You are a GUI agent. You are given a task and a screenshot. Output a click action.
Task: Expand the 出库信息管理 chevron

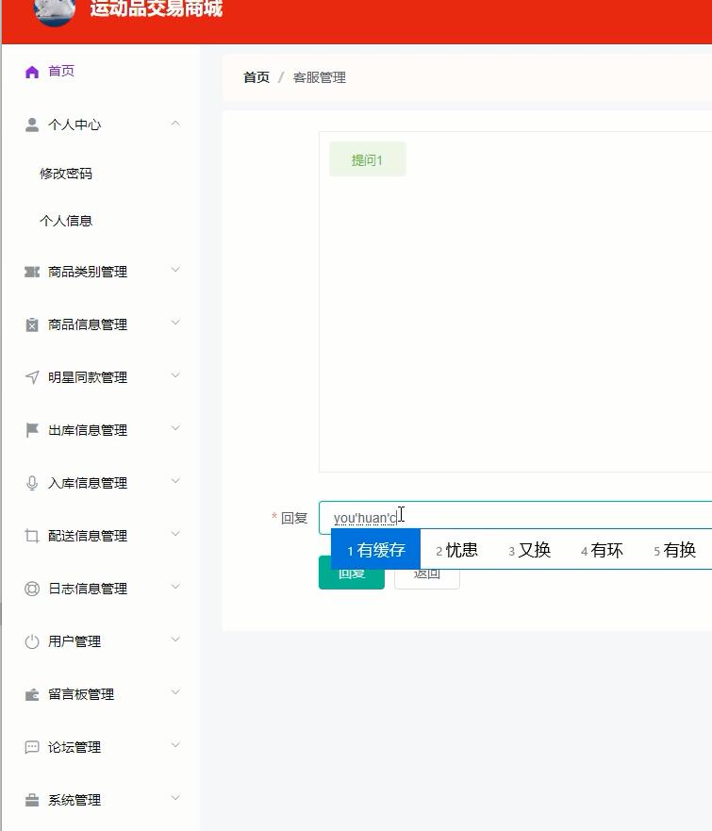(x=175, y=428)
